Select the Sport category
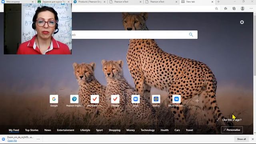The height and width of the screenshot is (144, 256). click(100, 130)
